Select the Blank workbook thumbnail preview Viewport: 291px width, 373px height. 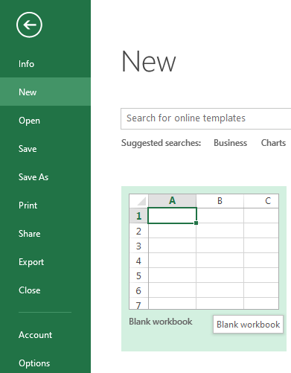(x=204, y=252)
